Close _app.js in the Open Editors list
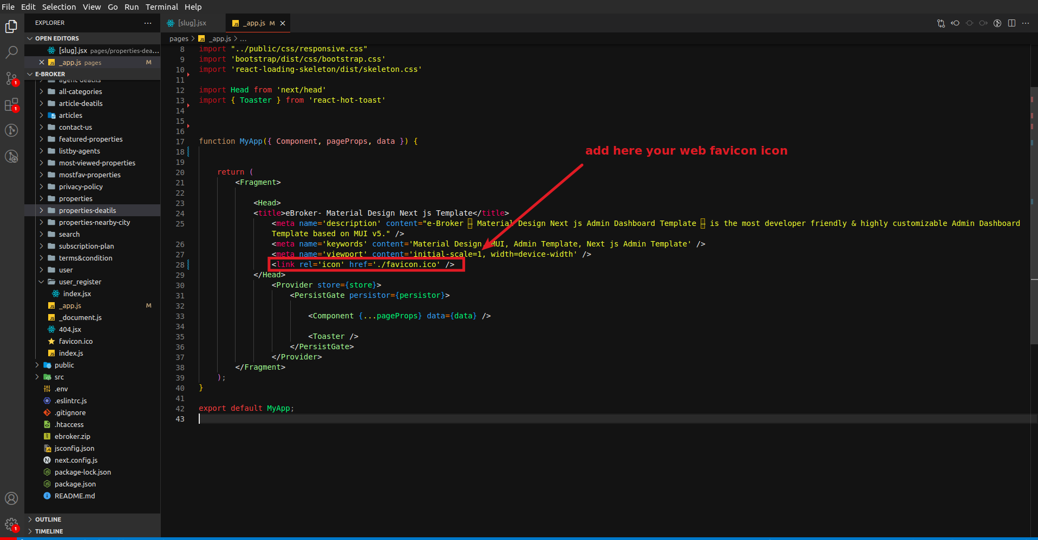Image resolution: width=1038 pixels, height=540 pixels. pos(42,62)
